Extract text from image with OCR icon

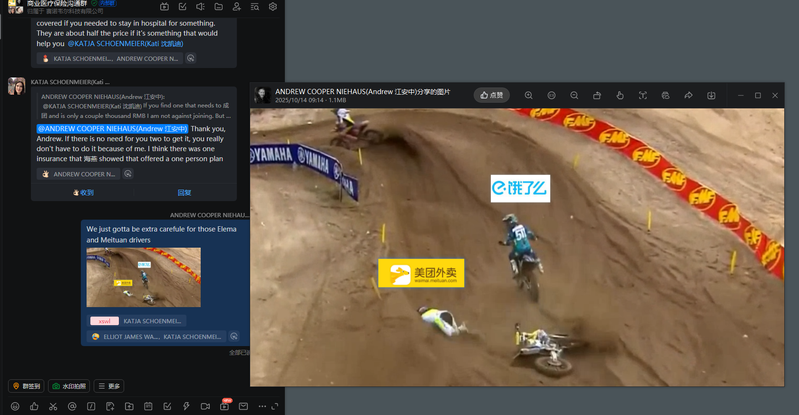click(643, 96)
